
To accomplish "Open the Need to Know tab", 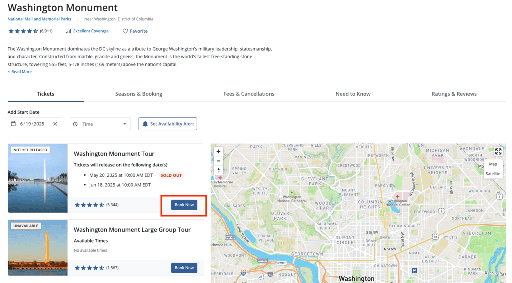I will 353,94.
